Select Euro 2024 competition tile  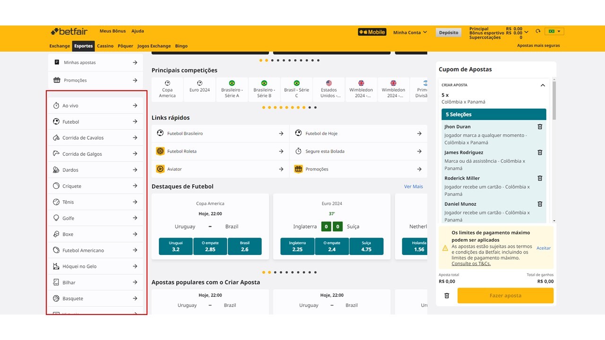[x=199, y=90]
